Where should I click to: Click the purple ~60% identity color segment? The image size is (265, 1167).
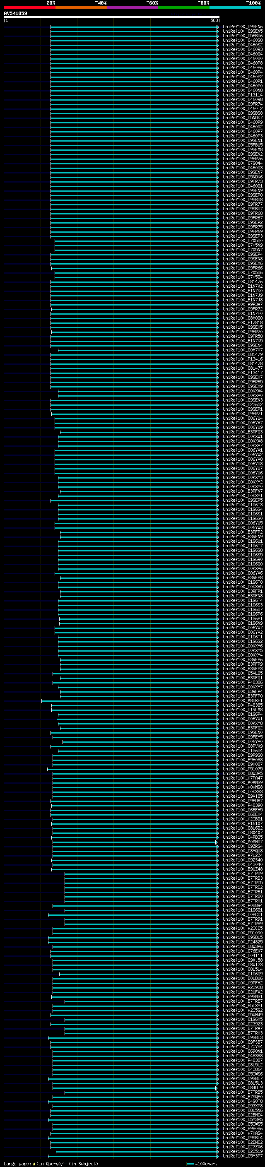[132, 7]
